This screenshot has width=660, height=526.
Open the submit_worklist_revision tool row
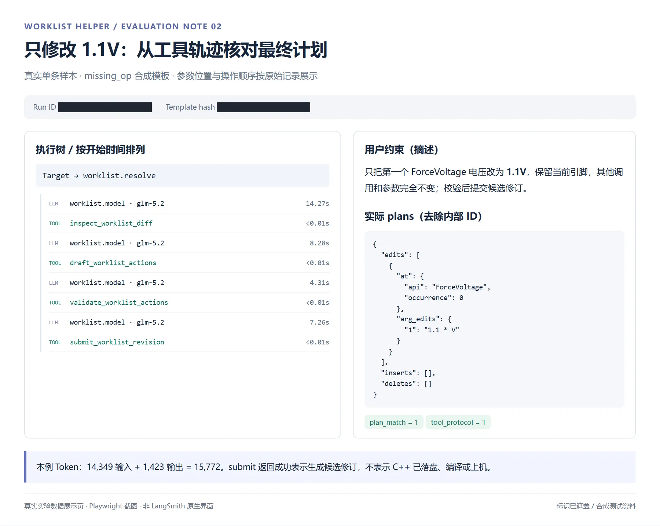(x=189, y=342)
